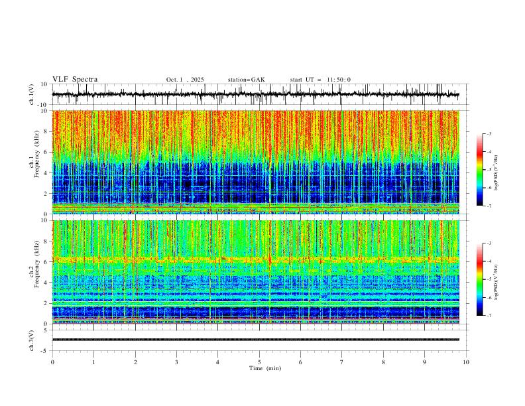Image resolution: width=525 pixels, height=406 pixels.
Task: Click the "4" kHz tick on ch.1 frequency axis
Action: (46, 173)
